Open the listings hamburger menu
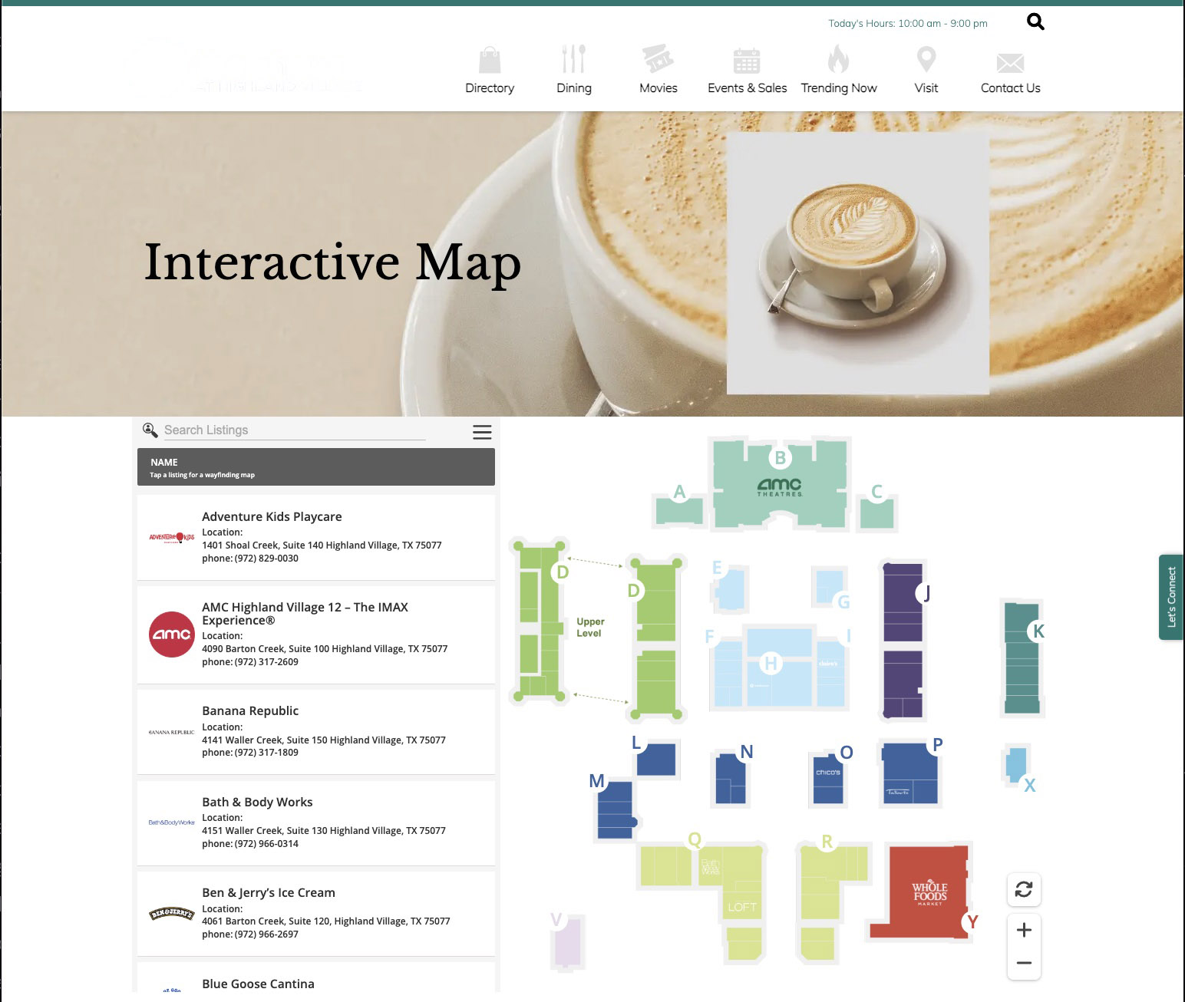The height and width of the screenshot is (1002, 1185). coord(482,432)
